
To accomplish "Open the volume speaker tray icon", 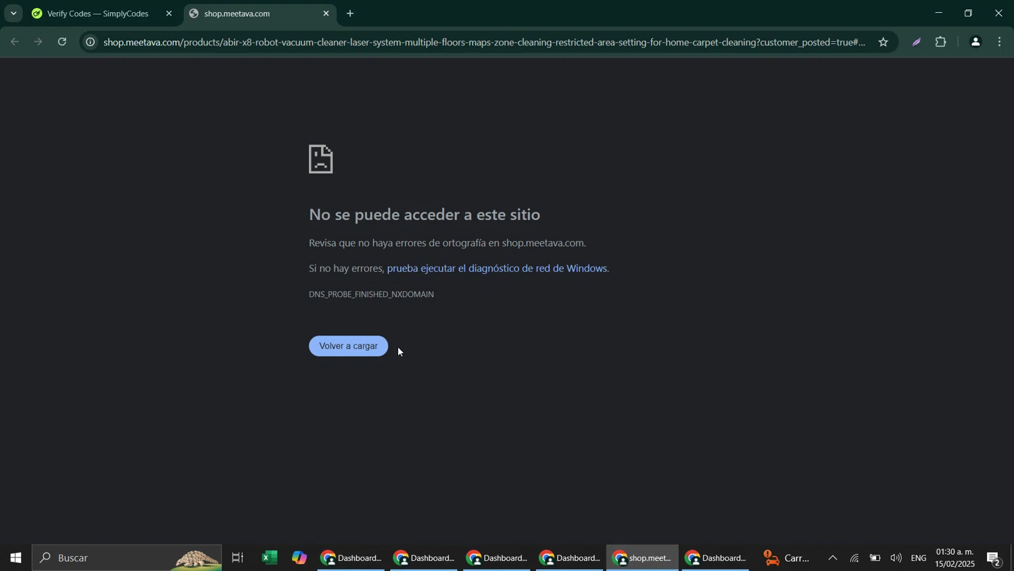I will pyautogui.click(x=896, y=558).
